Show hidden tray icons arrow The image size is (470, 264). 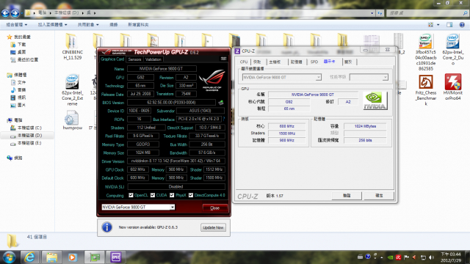point(382,257)
